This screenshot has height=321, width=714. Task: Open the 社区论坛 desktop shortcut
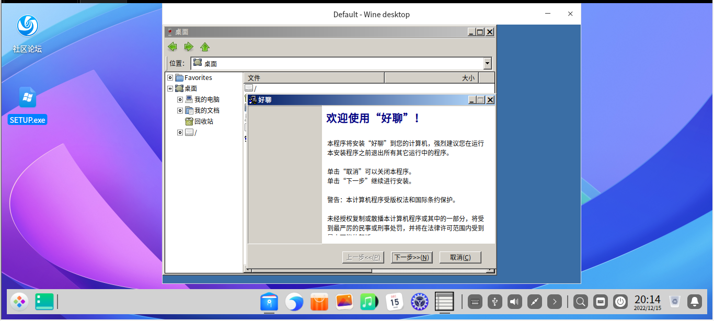(27, 33)
